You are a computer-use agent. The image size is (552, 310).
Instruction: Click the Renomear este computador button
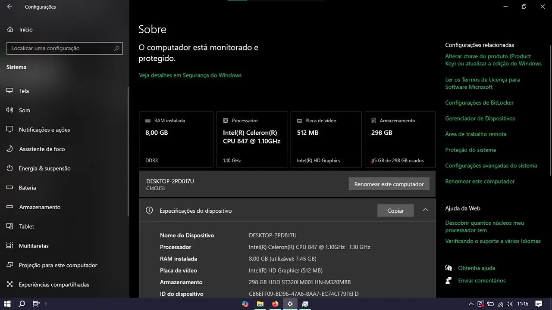pyautogui.click(x=389, y=184)
